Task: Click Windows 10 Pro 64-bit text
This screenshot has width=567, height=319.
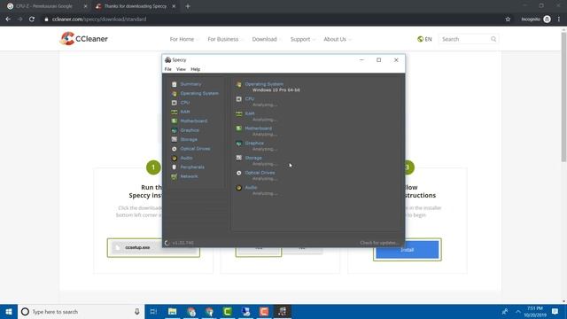Action: coord(276,90)
